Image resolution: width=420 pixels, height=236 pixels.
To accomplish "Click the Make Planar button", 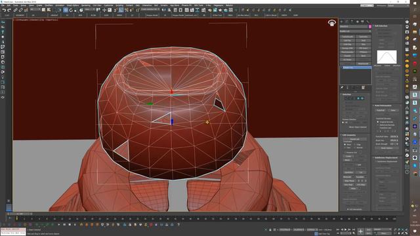I will (x=348, y=181).
